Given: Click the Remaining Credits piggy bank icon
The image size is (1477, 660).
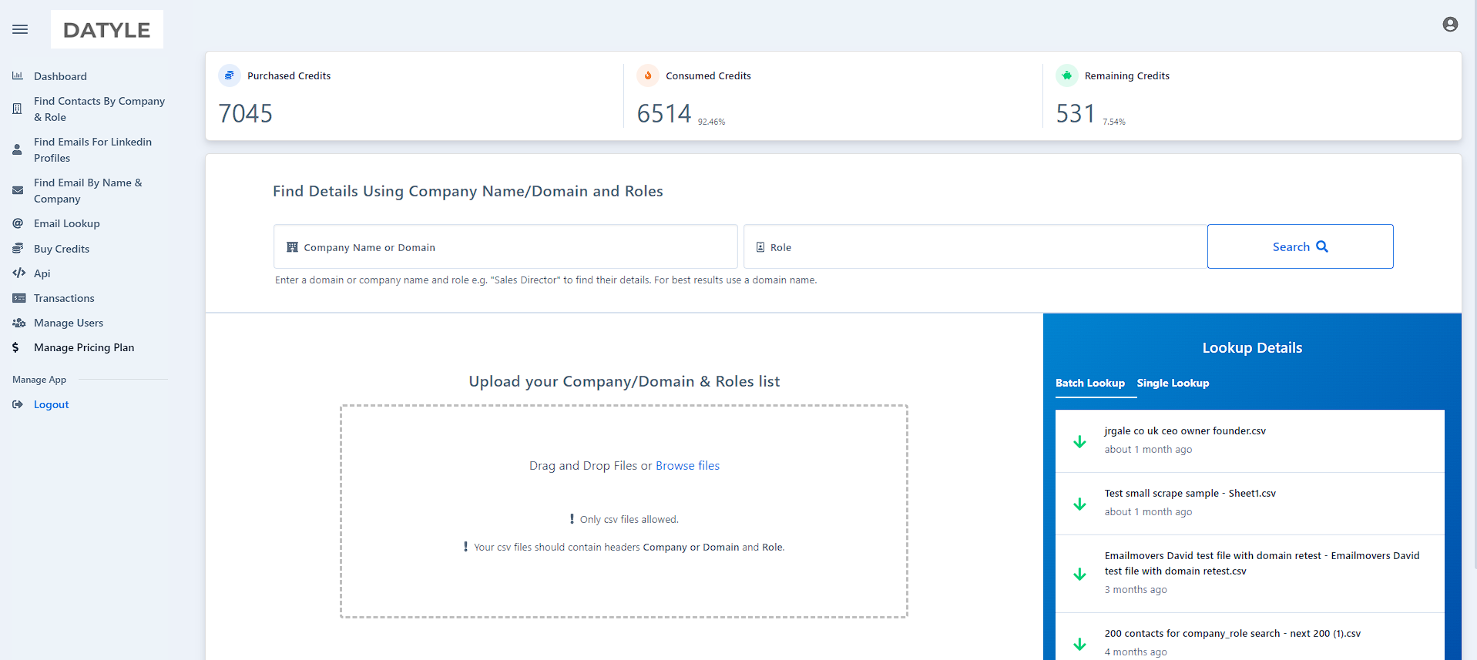Looking at the screenshot, I should [x=1066, y=75].
